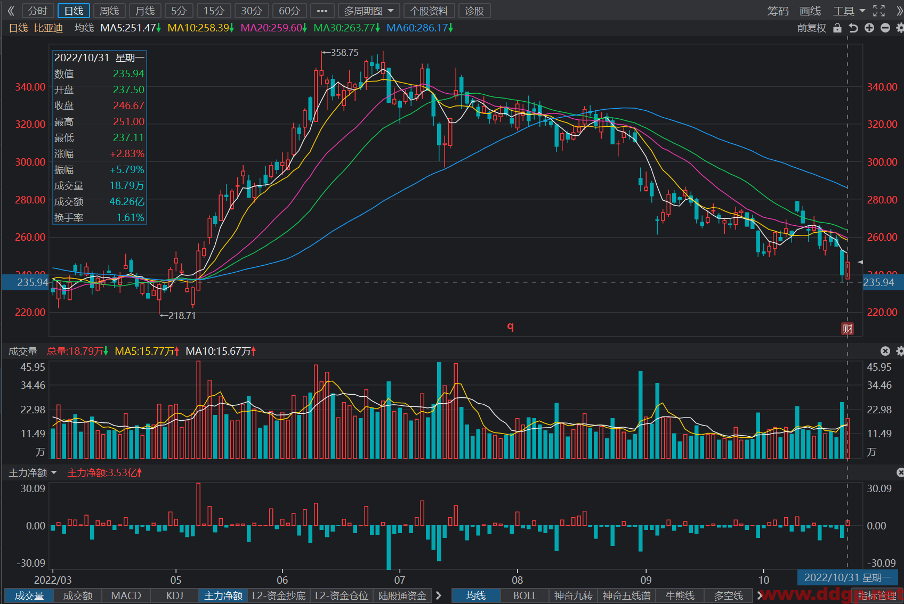Screen dimensions: 904x604
Task: Select 成交量 indicator tab
Action: coord(29,595)
